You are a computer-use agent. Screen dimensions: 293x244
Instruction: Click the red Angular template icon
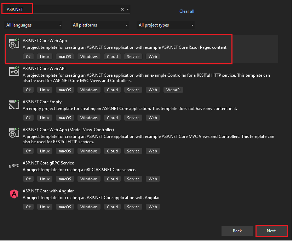point(14,194)
